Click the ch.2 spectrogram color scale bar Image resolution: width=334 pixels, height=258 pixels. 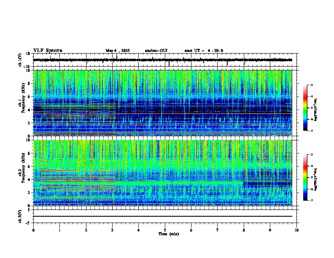[x=305, y=177]
